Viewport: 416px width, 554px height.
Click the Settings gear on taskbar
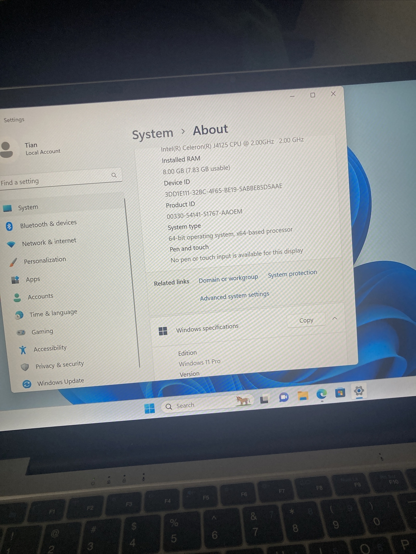coord(359,391)
